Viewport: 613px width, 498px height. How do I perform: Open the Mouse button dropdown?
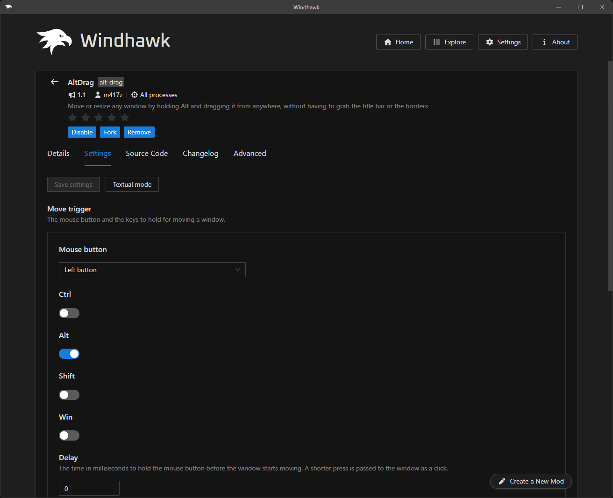point(152,270)
